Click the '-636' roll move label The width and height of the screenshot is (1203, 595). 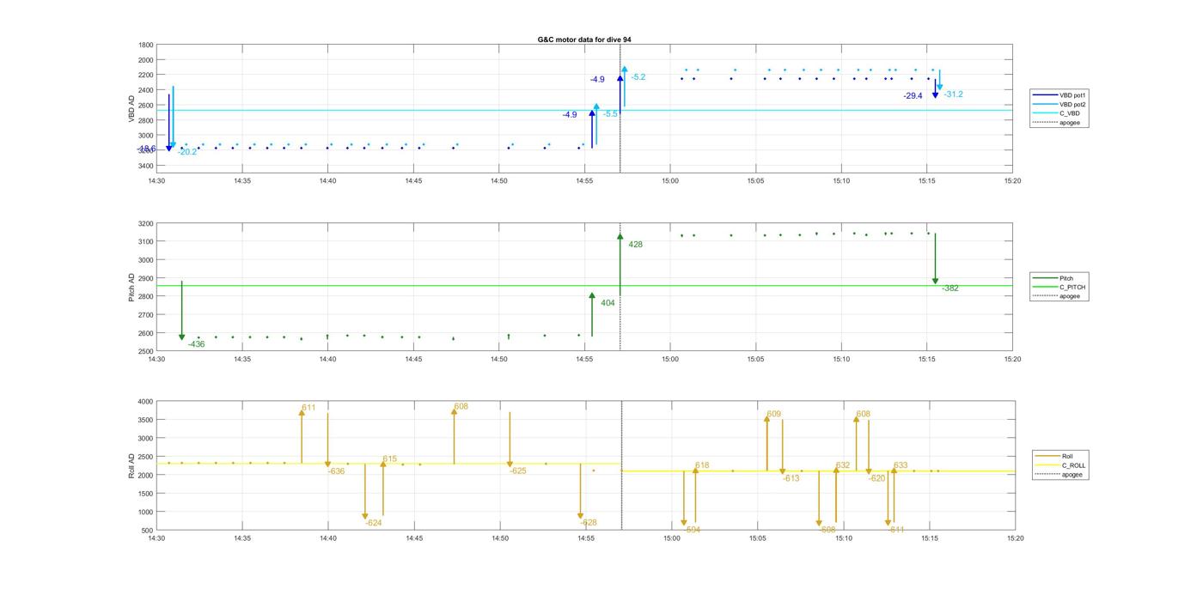[336, 471]
